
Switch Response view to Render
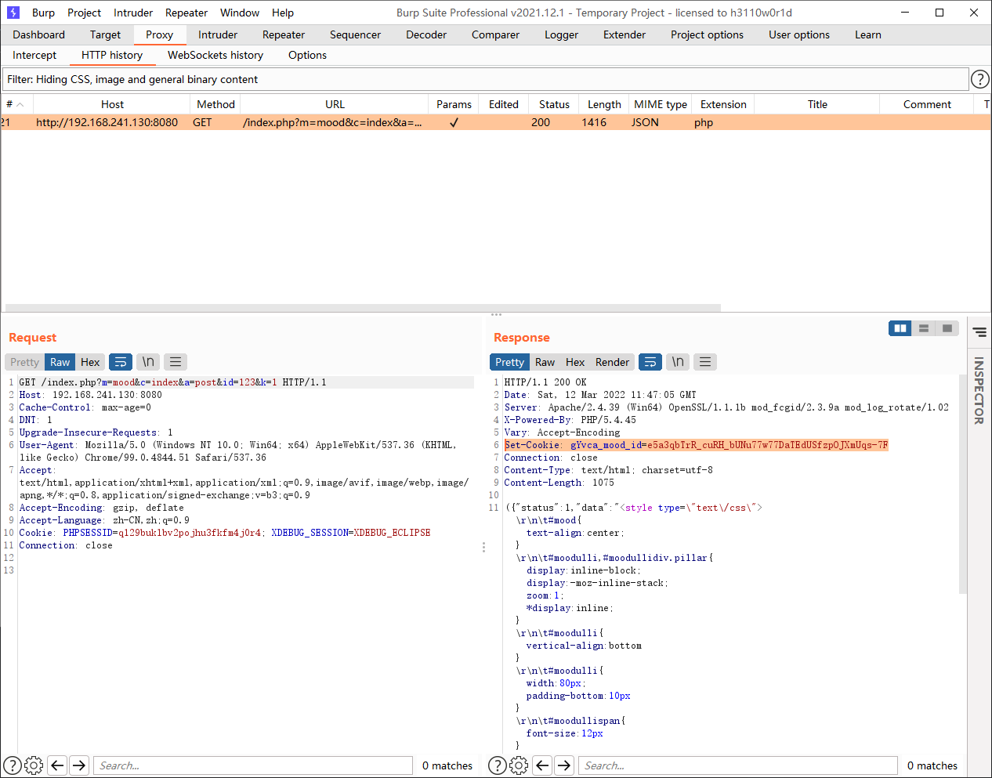[612, 362]
